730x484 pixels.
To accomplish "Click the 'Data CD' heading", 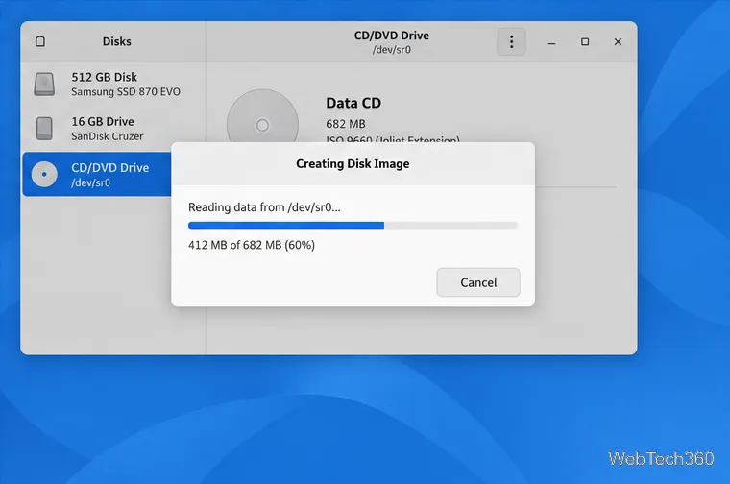I will 353,103.
